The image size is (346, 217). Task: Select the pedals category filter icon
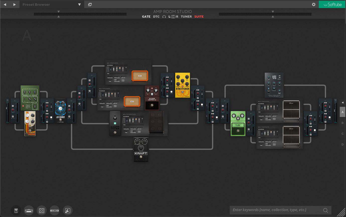[16, 210]
